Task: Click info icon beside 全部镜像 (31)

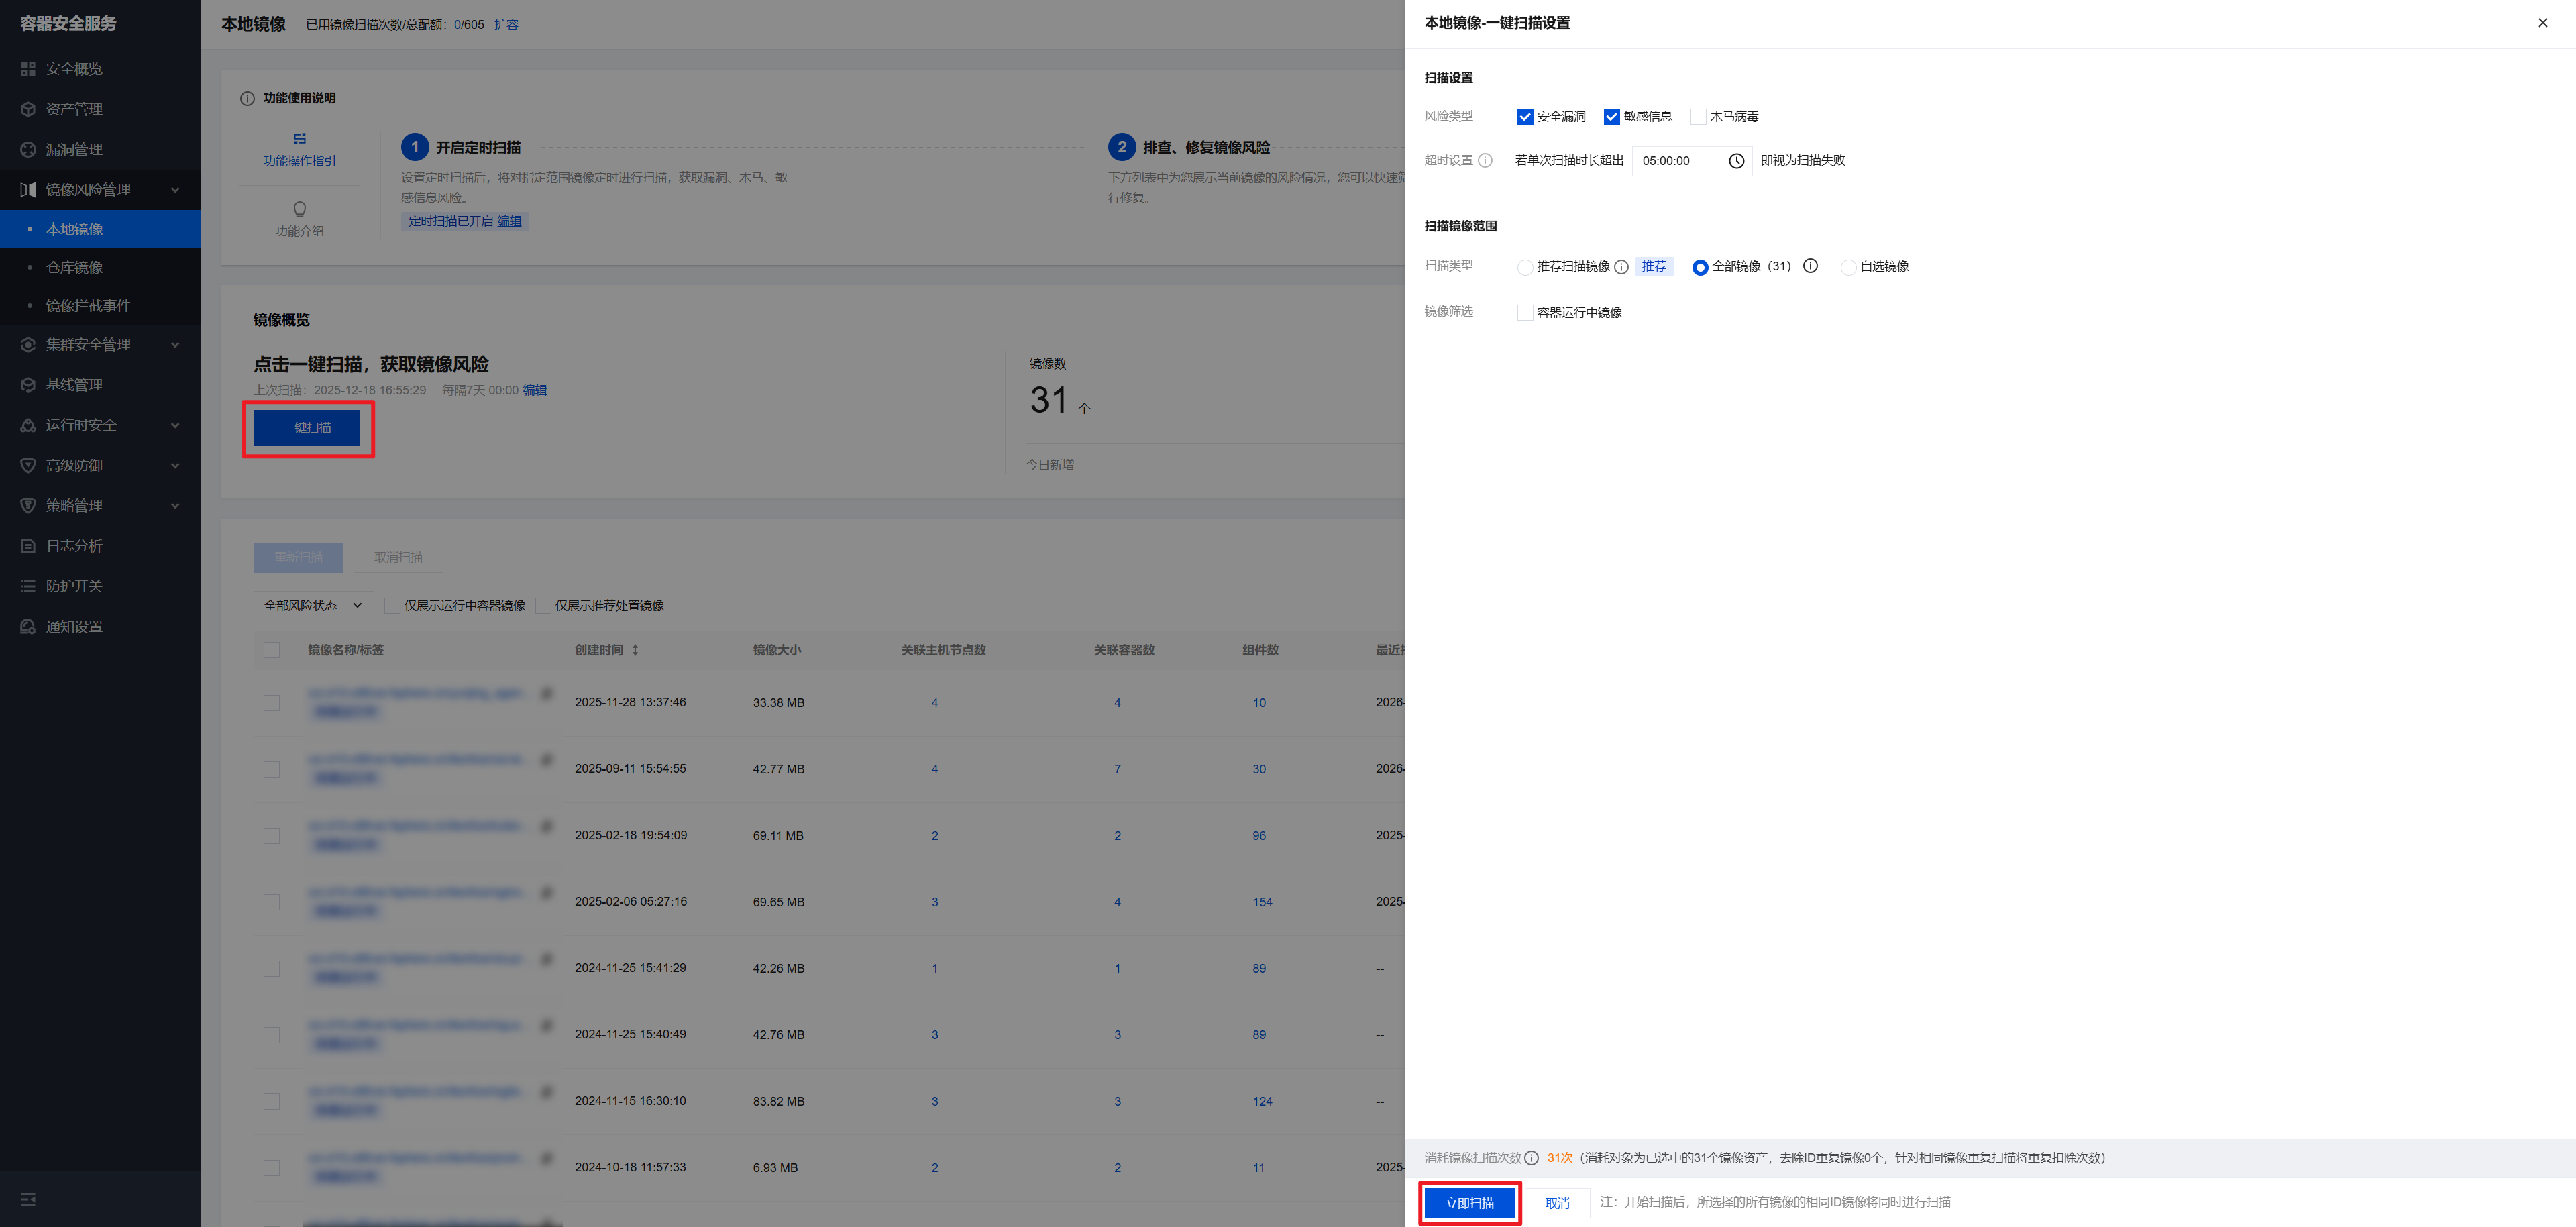Action: (x=1810, y=266)
